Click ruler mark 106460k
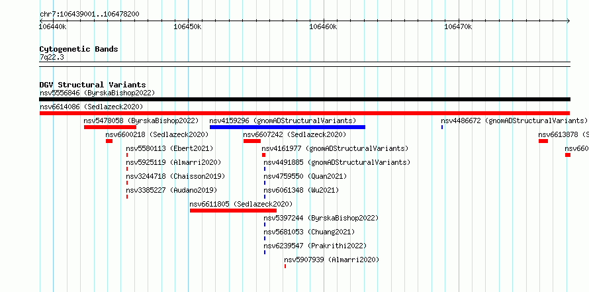Image resolution: width=589 pixels, height=292 pixels. point(323,26)
